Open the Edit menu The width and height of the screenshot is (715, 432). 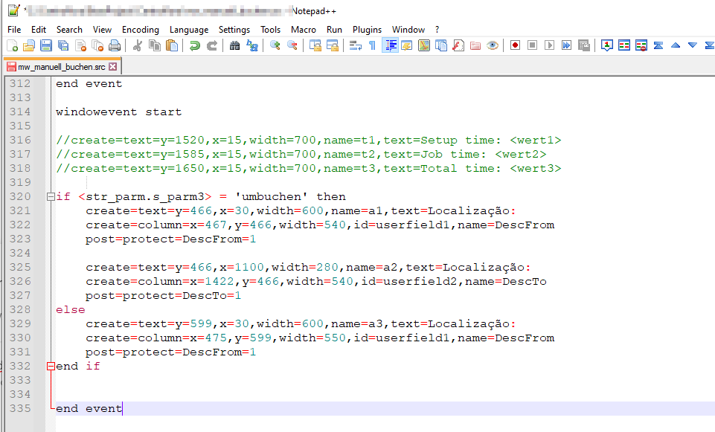click(39, 30)
